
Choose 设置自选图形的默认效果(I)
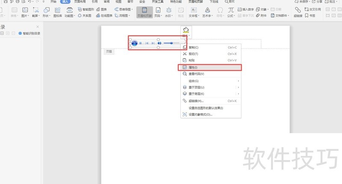211,108
